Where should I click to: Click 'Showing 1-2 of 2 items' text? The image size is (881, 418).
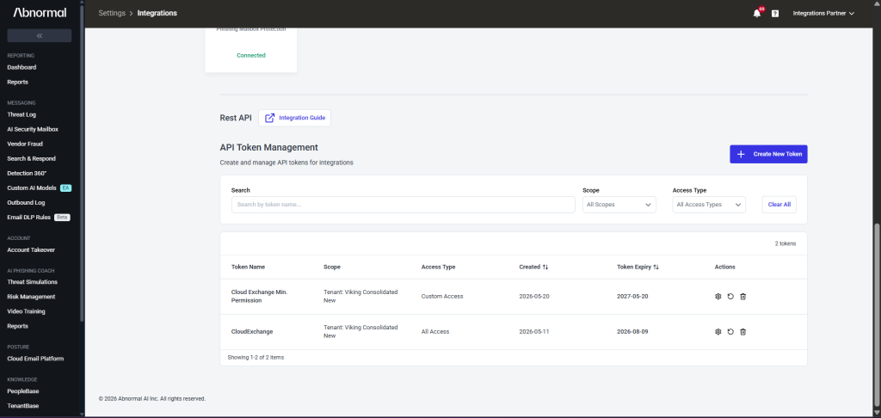point(256,357)
